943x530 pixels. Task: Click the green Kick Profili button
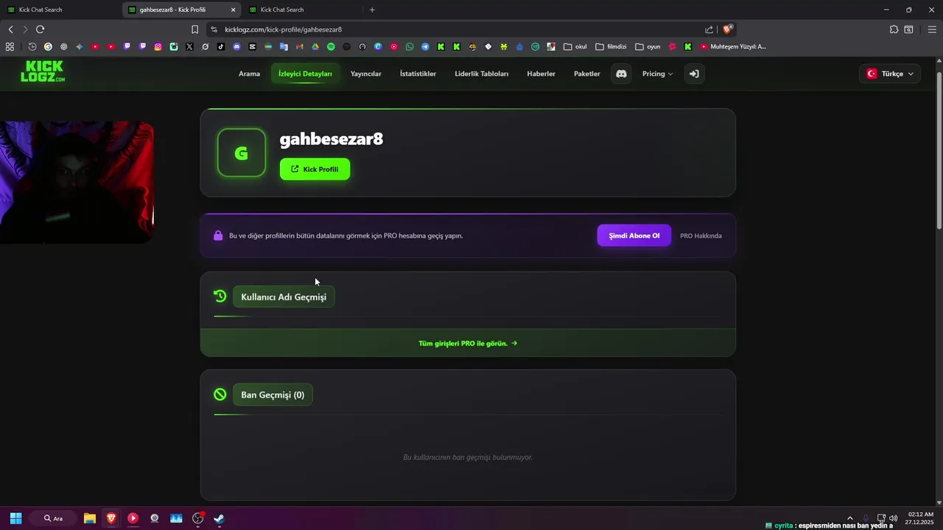pos(315,169)
